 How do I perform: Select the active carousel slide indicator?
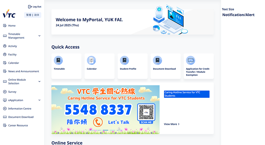point(105,130)
